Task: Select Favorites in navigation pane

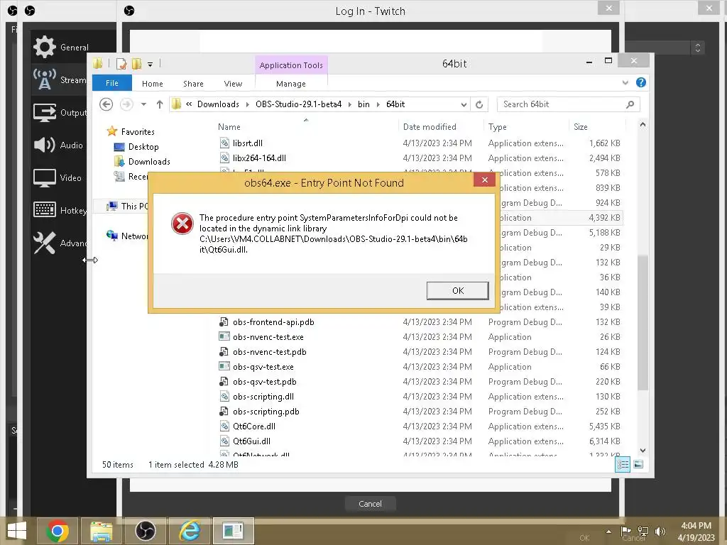Action: [x=138, y=132]
